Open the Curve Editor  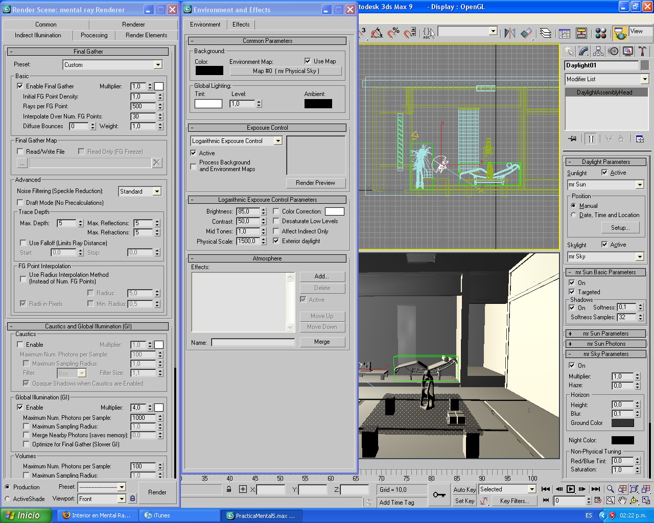565,33
